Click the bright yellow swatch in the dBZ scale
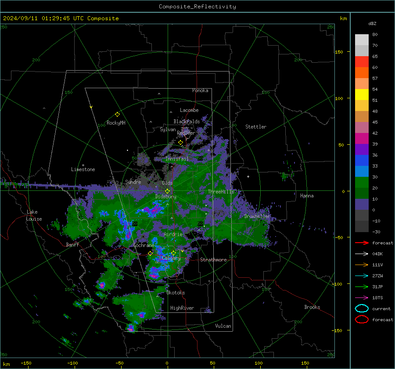This screenshot has width=395, height=369. [x=362, y=95]
